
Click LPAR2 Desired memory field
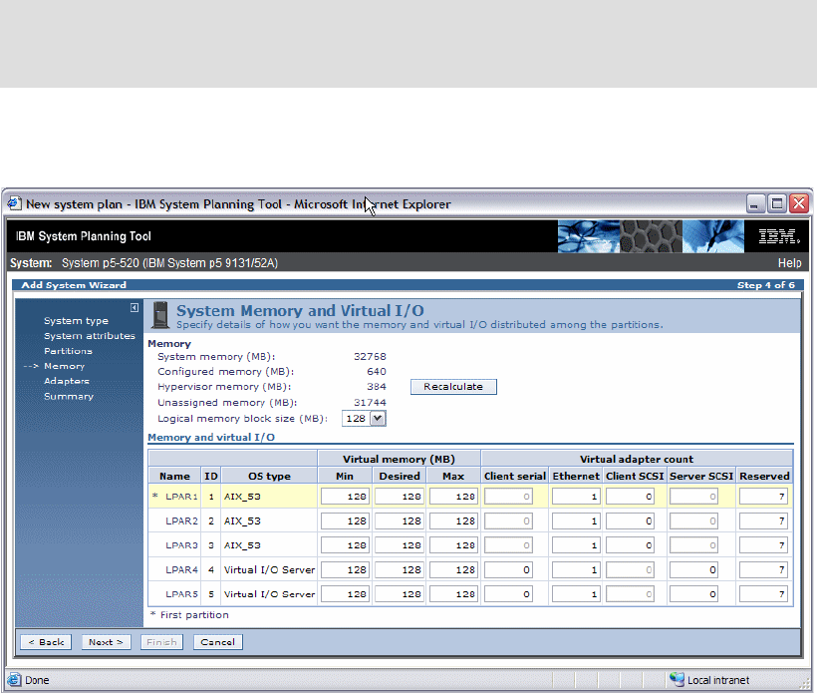tap(400, 520)
